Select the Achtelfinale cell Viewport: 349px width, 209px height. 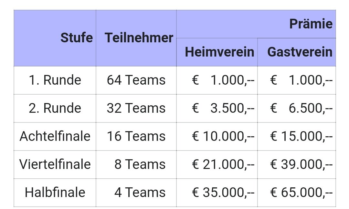(x=55, y=136)
